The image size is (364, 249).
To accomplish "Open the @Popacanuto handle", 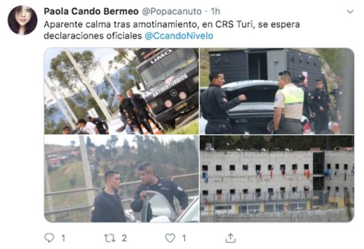I will 172,11.
